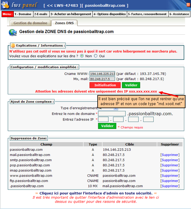Click Valider in the Ajout de Zone complexe section
Viewport: 191px width, 209px height.
pyautogui.click(x=107, y=126)
